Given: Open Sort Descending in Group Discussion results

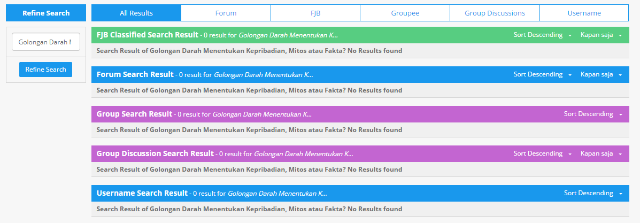Looking at the screenshot, I should 542,154.
